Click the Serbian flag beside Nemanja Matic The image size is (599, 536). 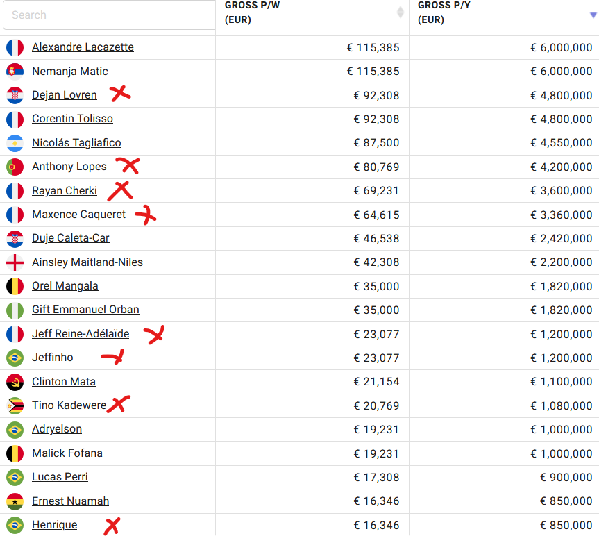coord(15,72)
